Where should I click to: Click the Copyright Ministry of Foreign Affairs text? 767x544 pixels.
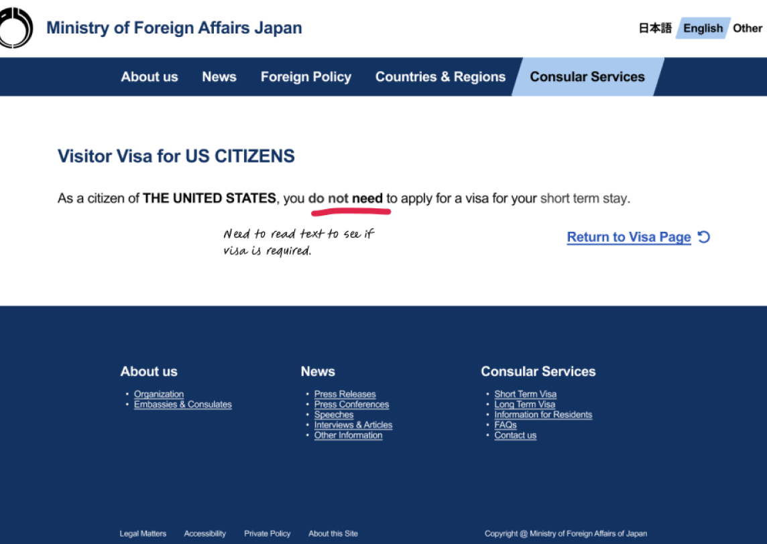566,534
